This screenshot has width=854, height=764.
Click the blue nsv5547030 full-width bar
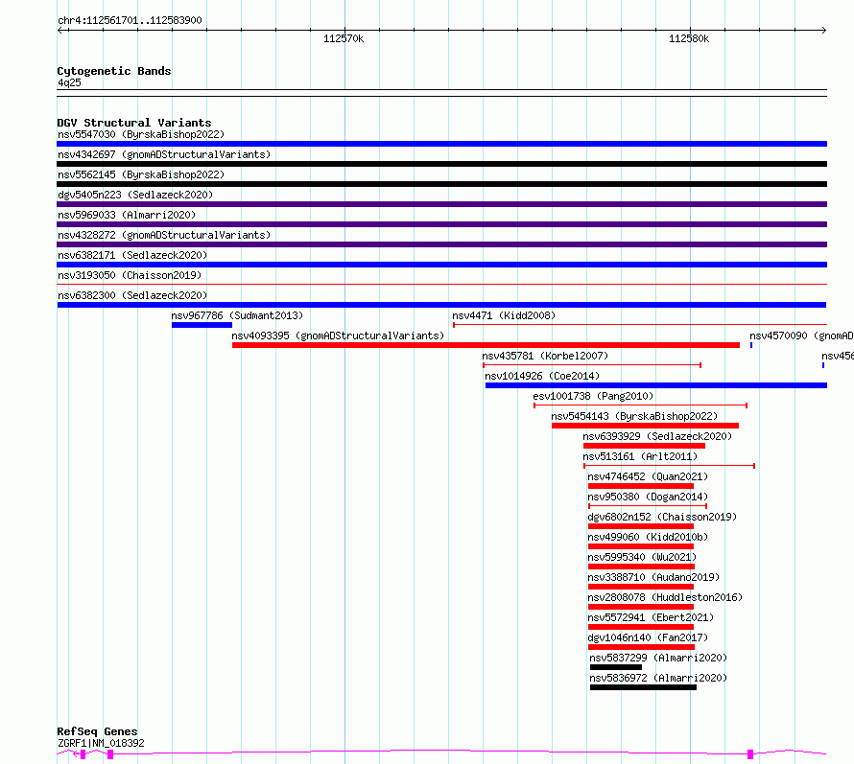441,144
